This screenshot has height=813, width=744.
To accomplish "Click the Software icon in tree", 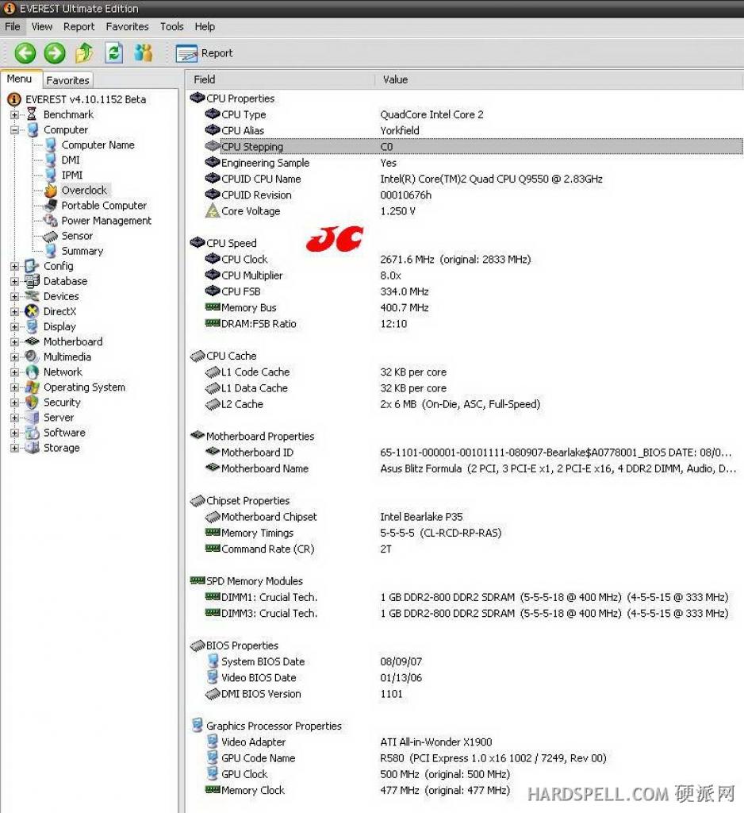I will (32, 433).
